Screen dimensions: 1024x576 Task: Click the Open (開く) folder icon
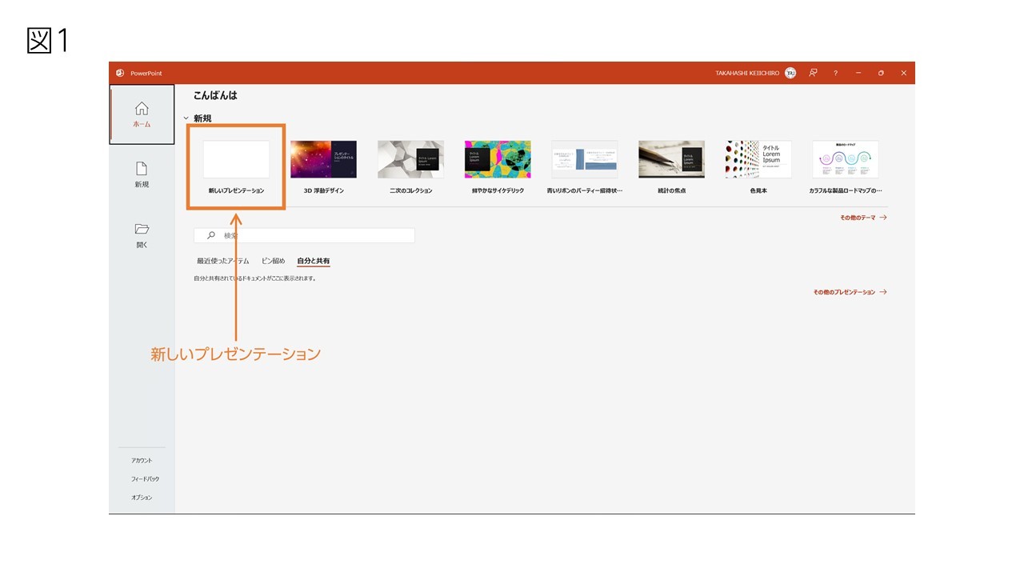click(x=142, y=229)
